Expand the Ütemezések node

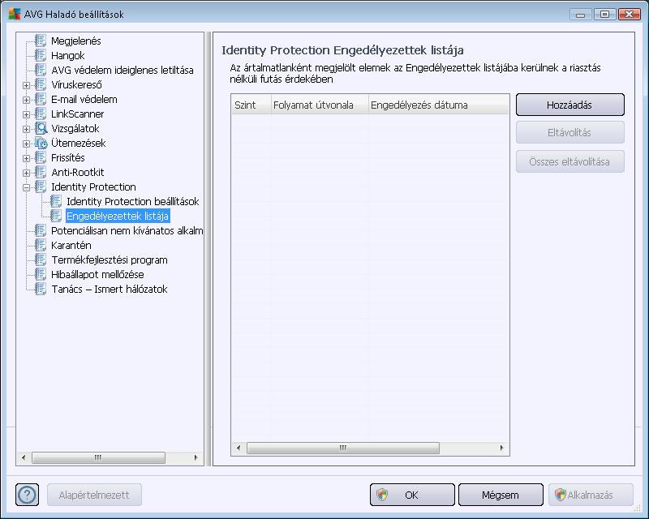(27, 144)
